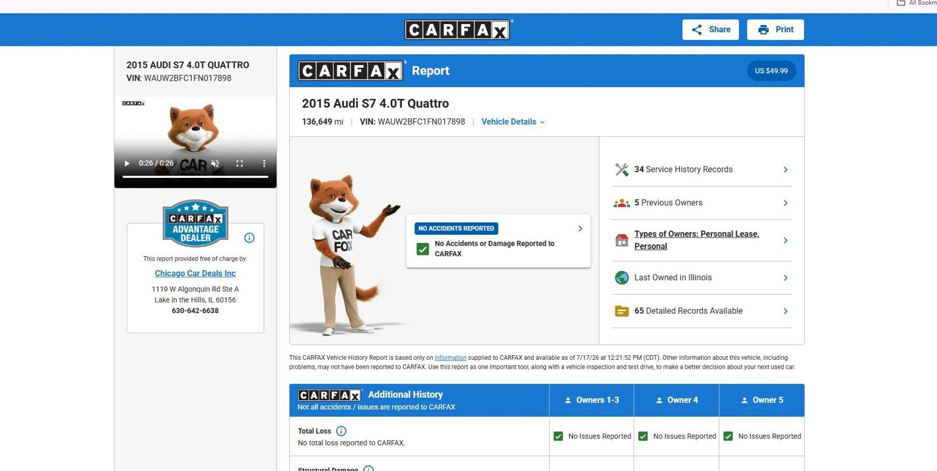Click the Detailed Records folder icon
The width and height of the screenshot is (937, 471).
click(622, 311)
